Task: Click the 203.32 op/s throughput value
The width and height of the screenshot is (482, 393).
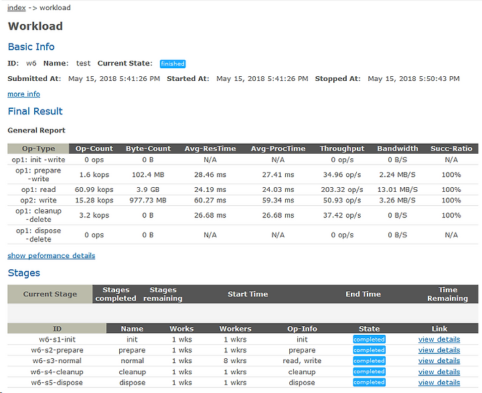Action: [342, 190]
